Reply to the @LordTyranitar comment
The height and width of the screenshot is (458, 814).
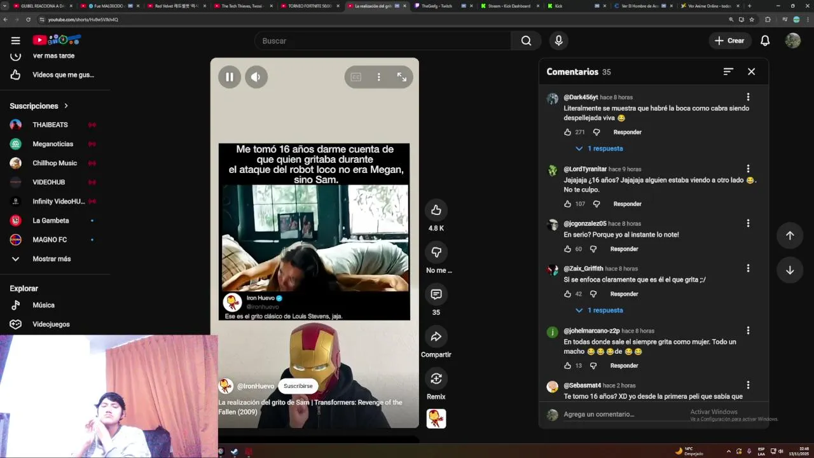point(627,204)
